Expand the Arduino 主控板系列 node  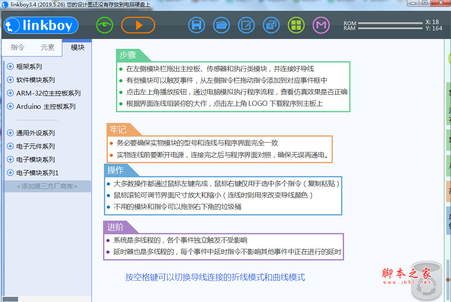10,106
